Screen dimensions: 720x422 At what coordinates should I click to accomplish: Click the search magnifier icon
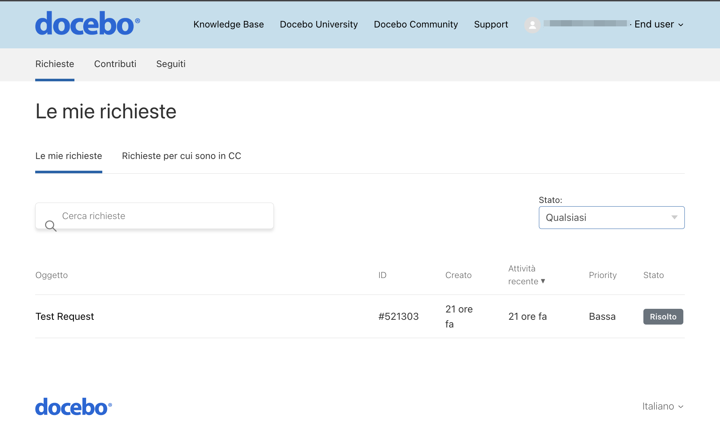click(x=51, y=226)
